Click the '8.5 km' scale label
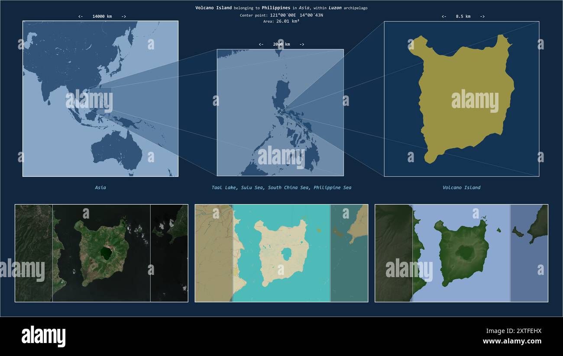Screen dimensions: 563x356 click(x=463, y=16)
